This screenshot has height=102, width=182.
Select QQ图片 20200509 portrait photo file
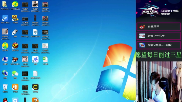pyautogui.click(x=35, y=7)
